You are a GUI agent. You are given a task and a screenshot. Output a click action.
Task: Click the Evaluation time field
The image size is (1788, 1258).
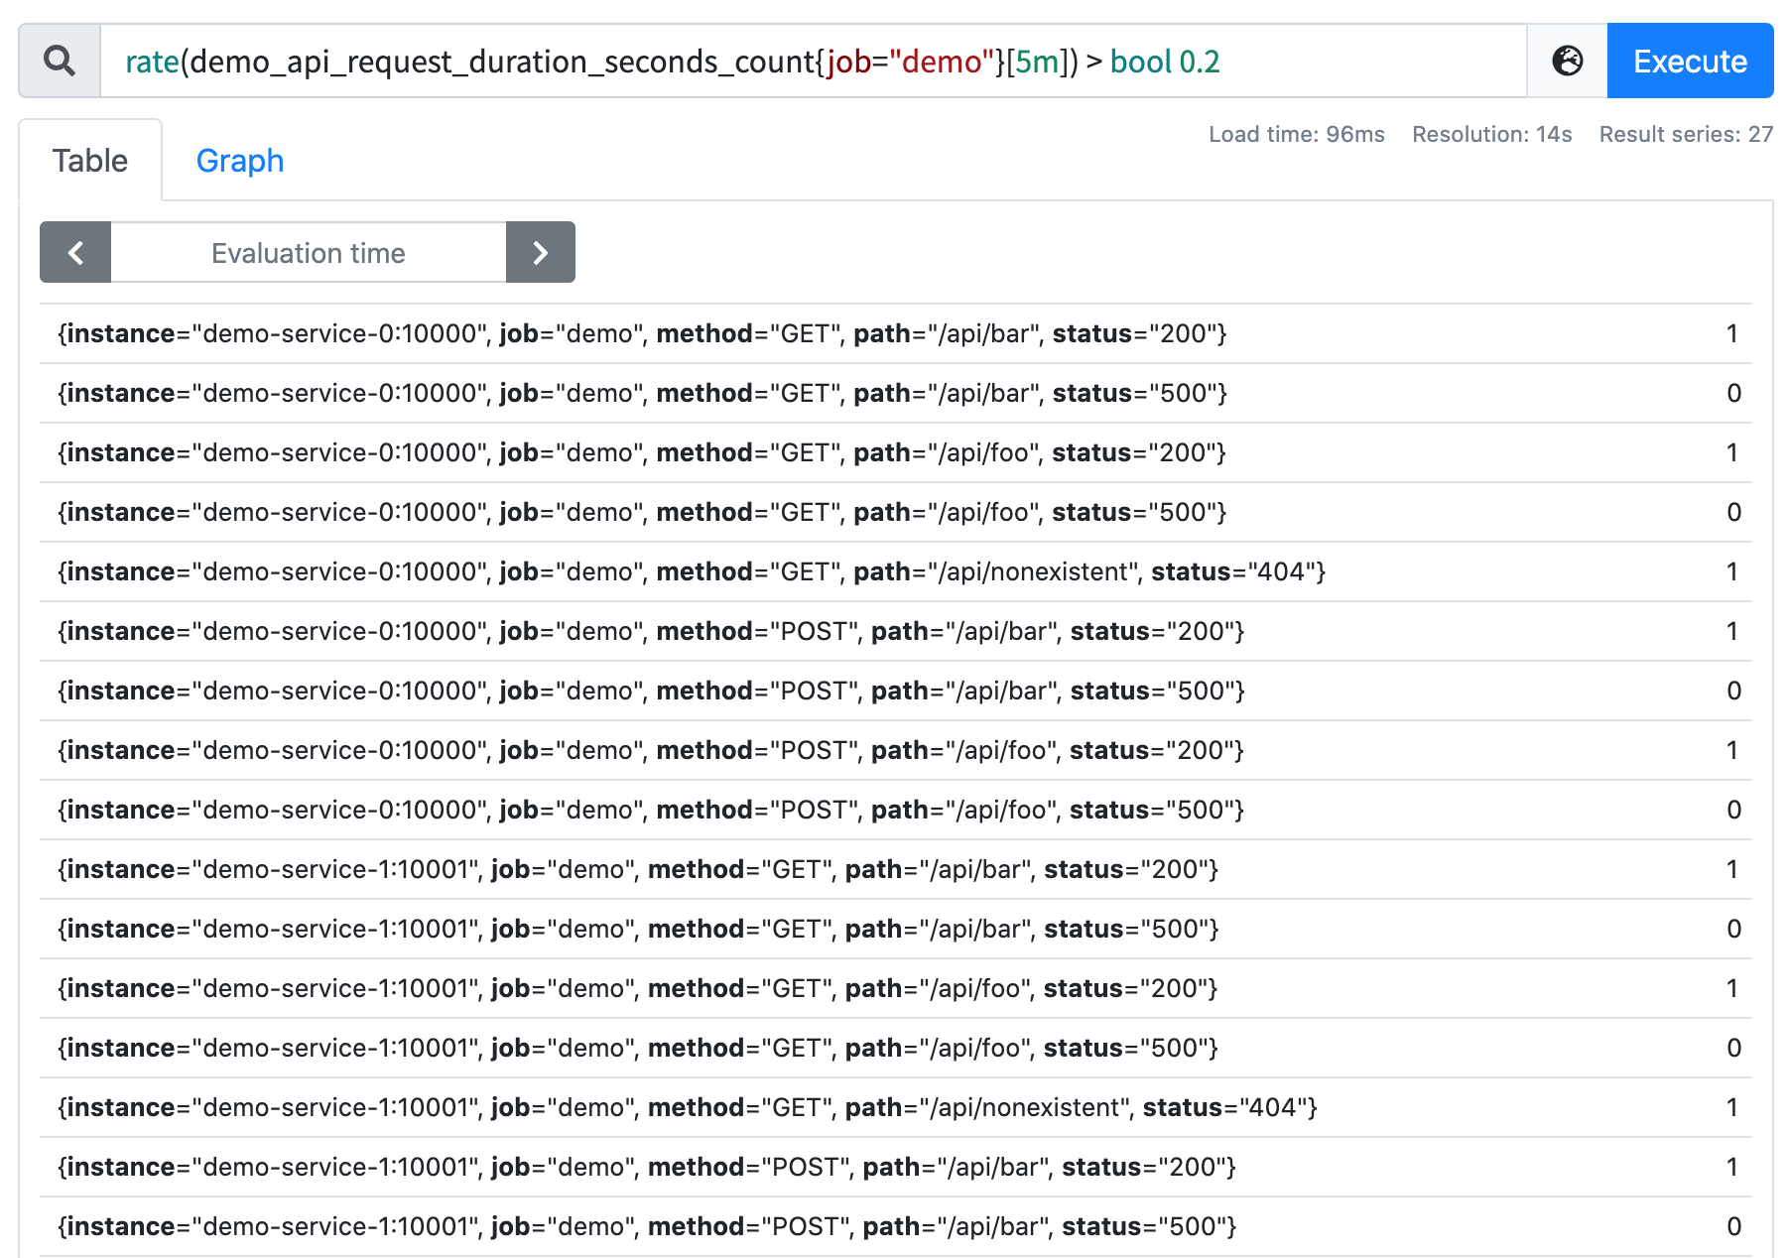point(309,253)
